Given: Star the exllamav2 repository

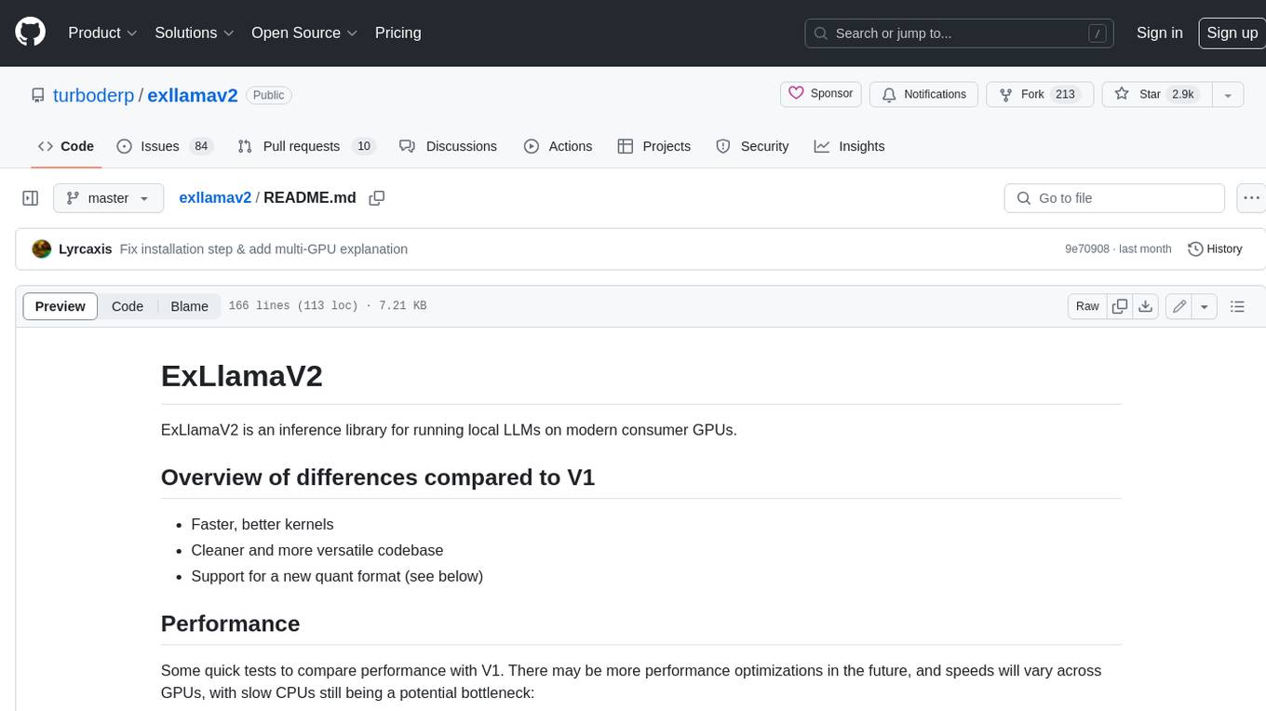Looking at the screenshot, I should click(1156, 94).
